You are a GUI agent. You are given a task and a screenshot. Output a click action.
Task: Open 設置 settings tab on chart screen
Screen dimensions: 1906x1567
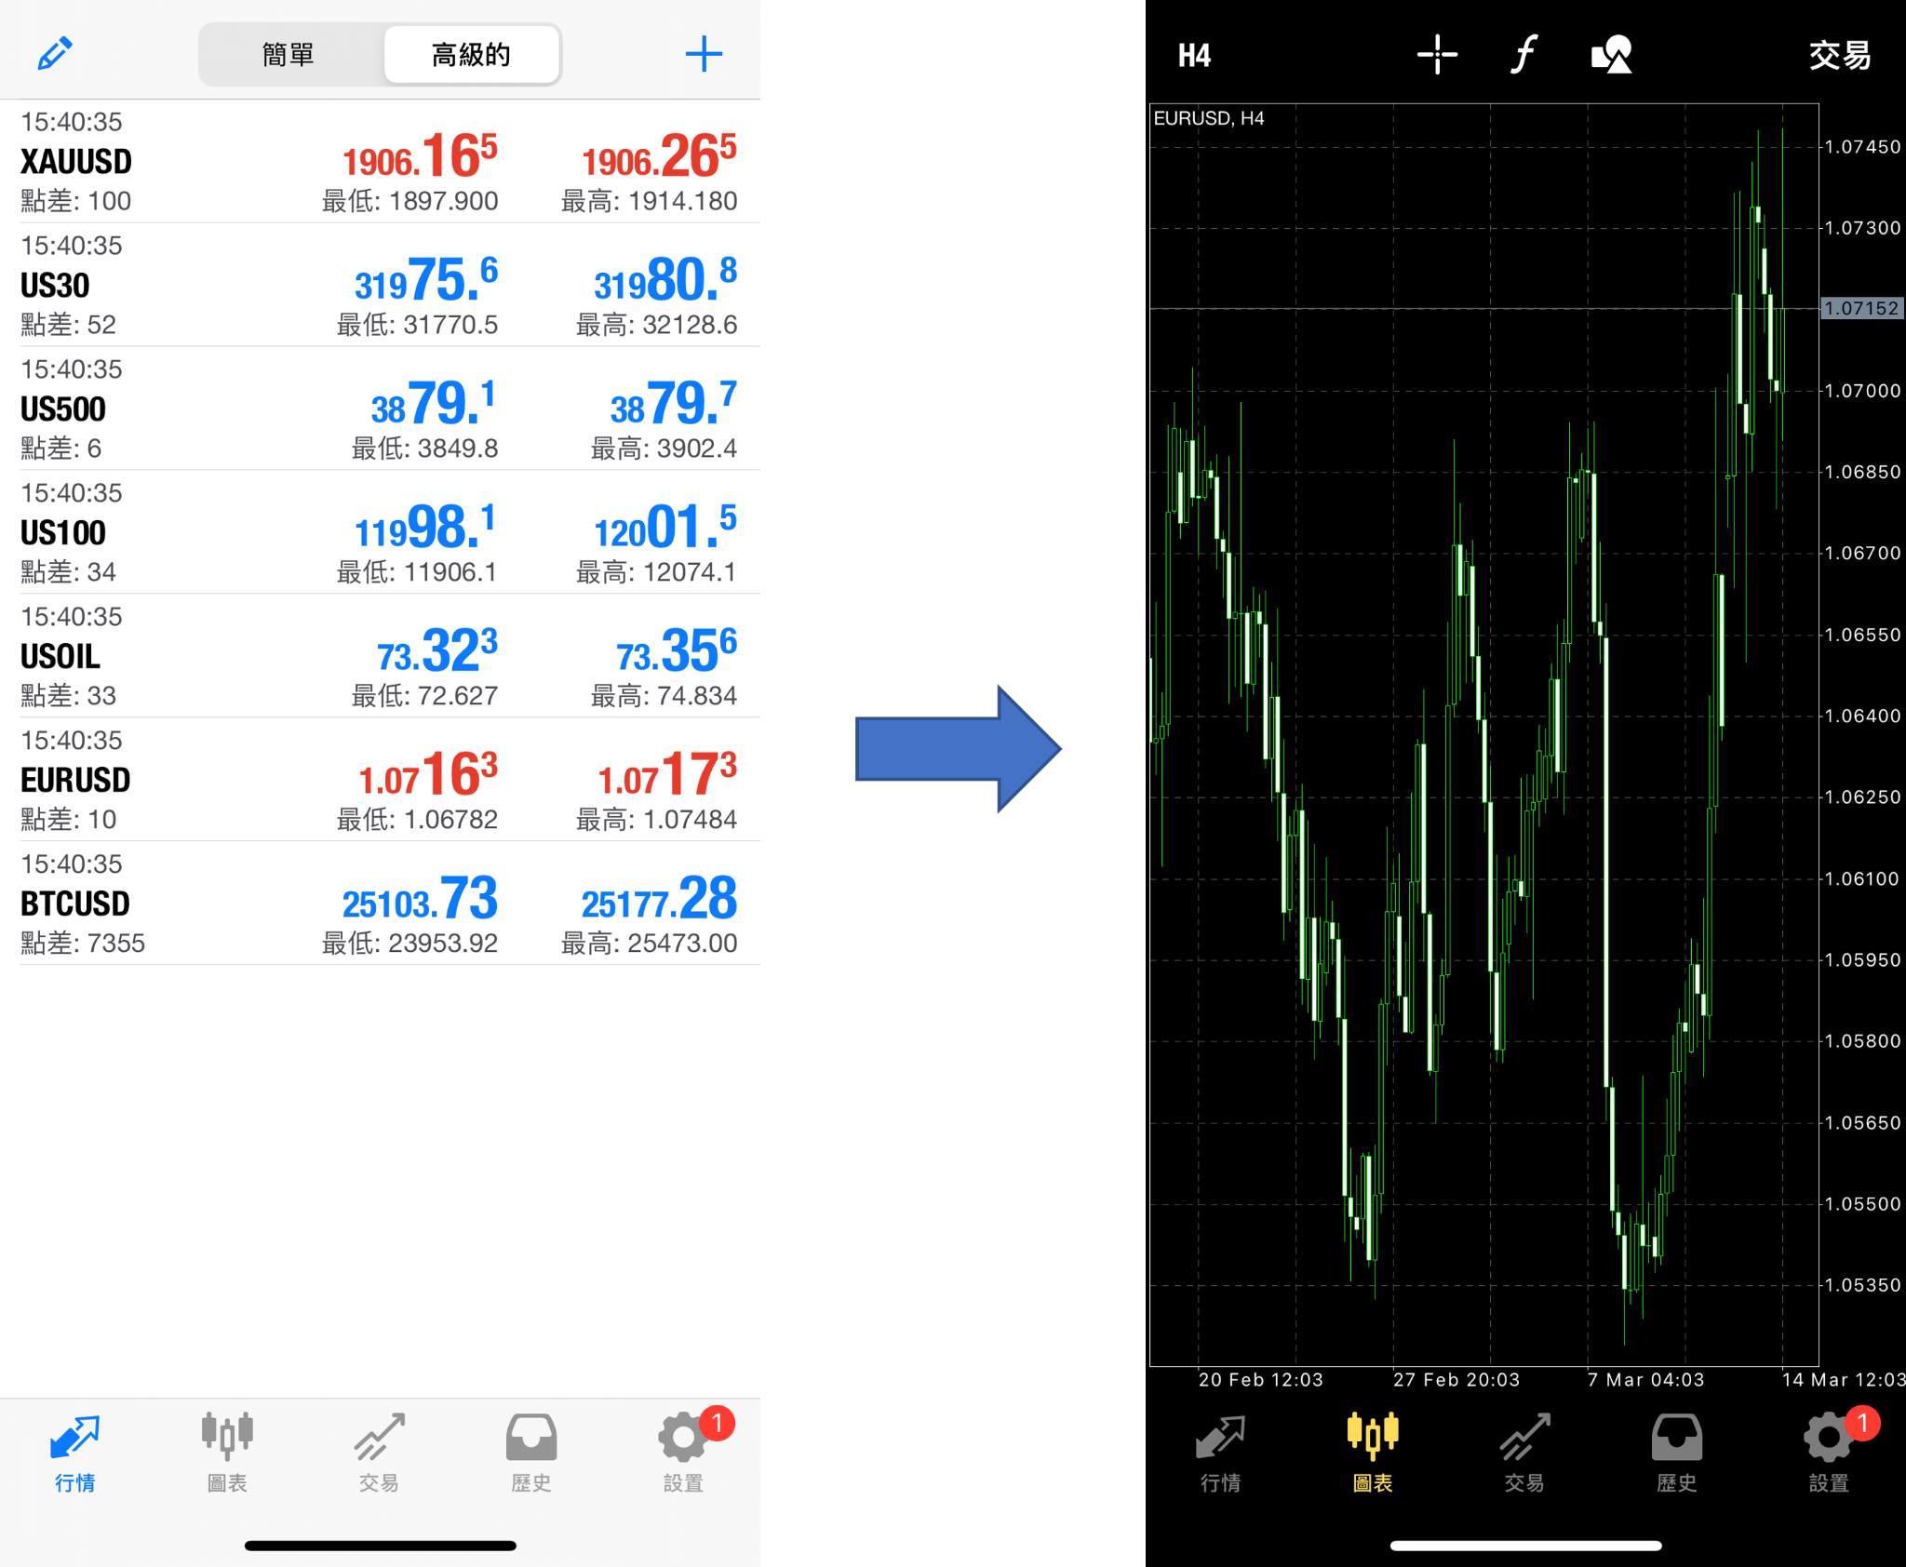1832,1453
